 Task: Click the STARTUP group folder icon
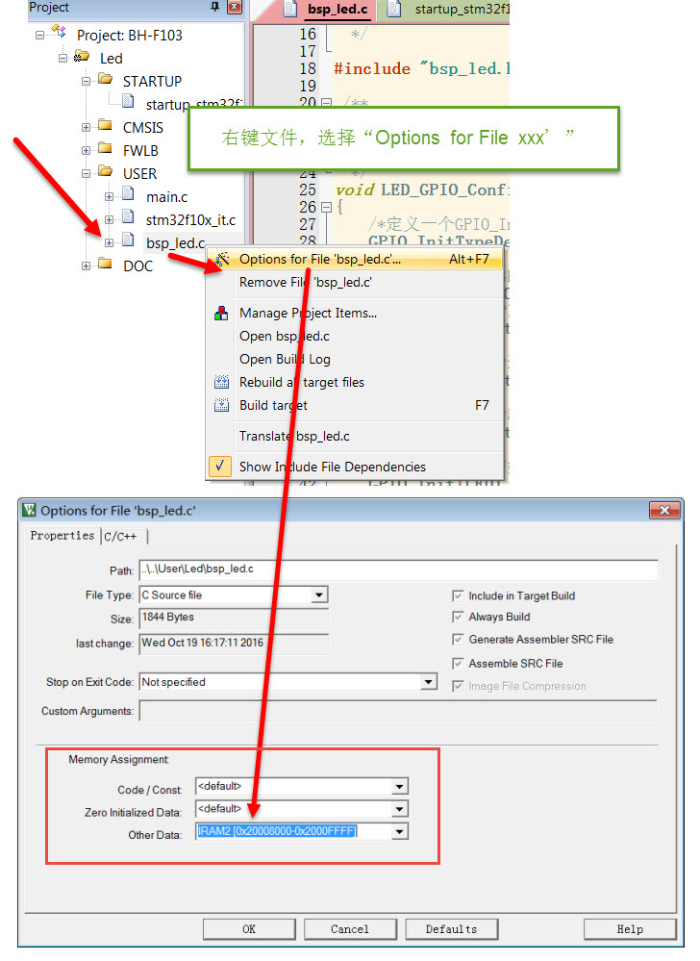(106, 80)
